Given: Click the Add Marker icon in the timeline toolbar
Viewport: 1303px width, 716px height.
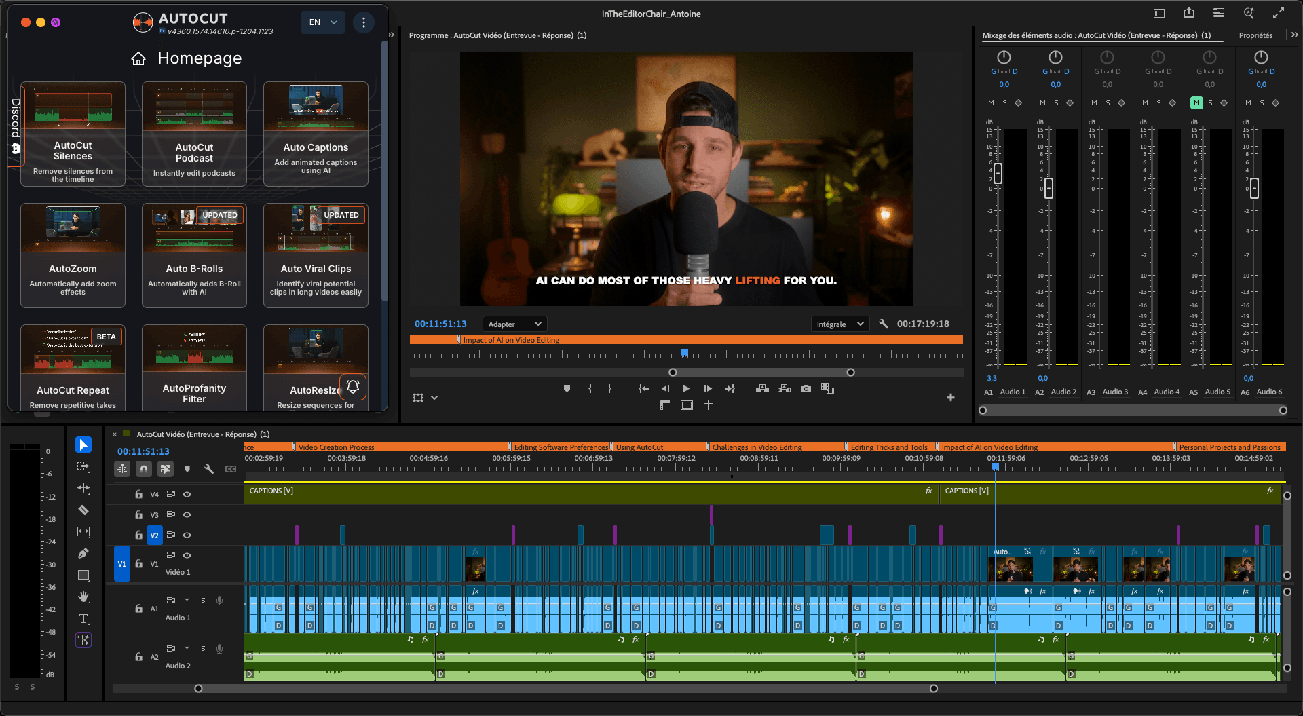Looking at the screenshot, I should tap(187, 468).
